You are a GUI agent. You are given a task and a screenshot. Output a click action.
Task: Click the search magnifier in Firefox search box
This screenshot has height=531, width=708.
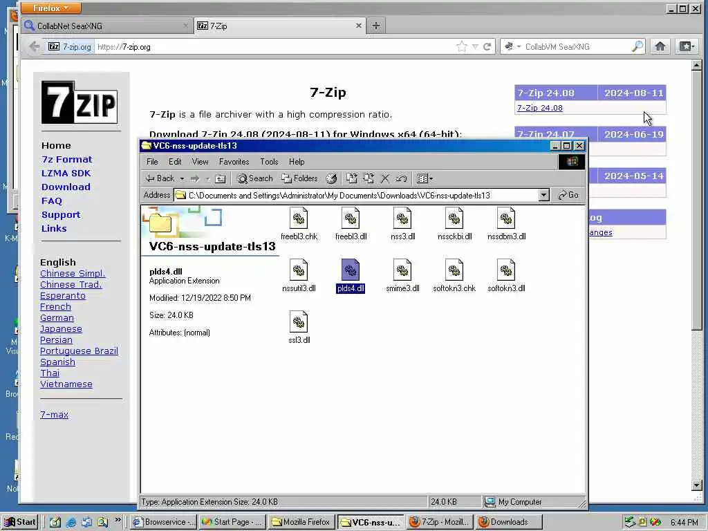click(637, 46)
